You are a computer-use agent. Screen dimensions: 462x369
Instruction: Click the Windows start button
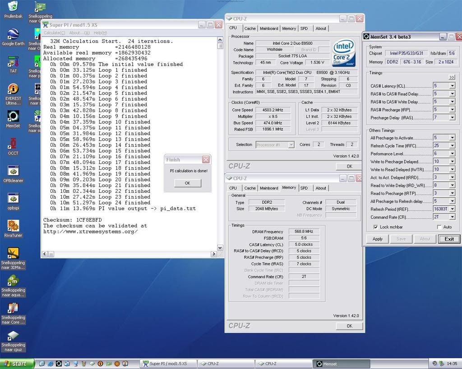click(x=17, y=364)
